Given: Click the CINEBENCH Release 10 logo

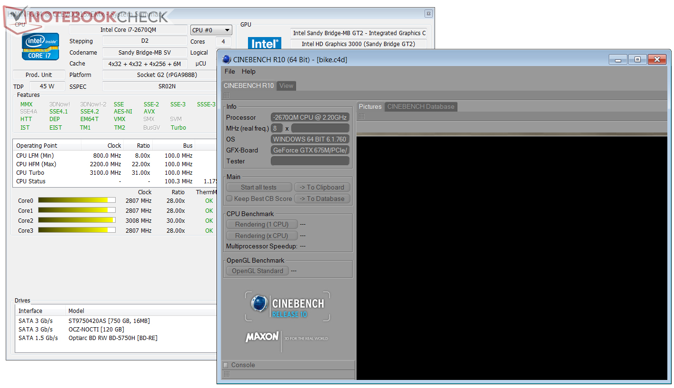Looking at the screenshot, I should [x=287, y=306].
